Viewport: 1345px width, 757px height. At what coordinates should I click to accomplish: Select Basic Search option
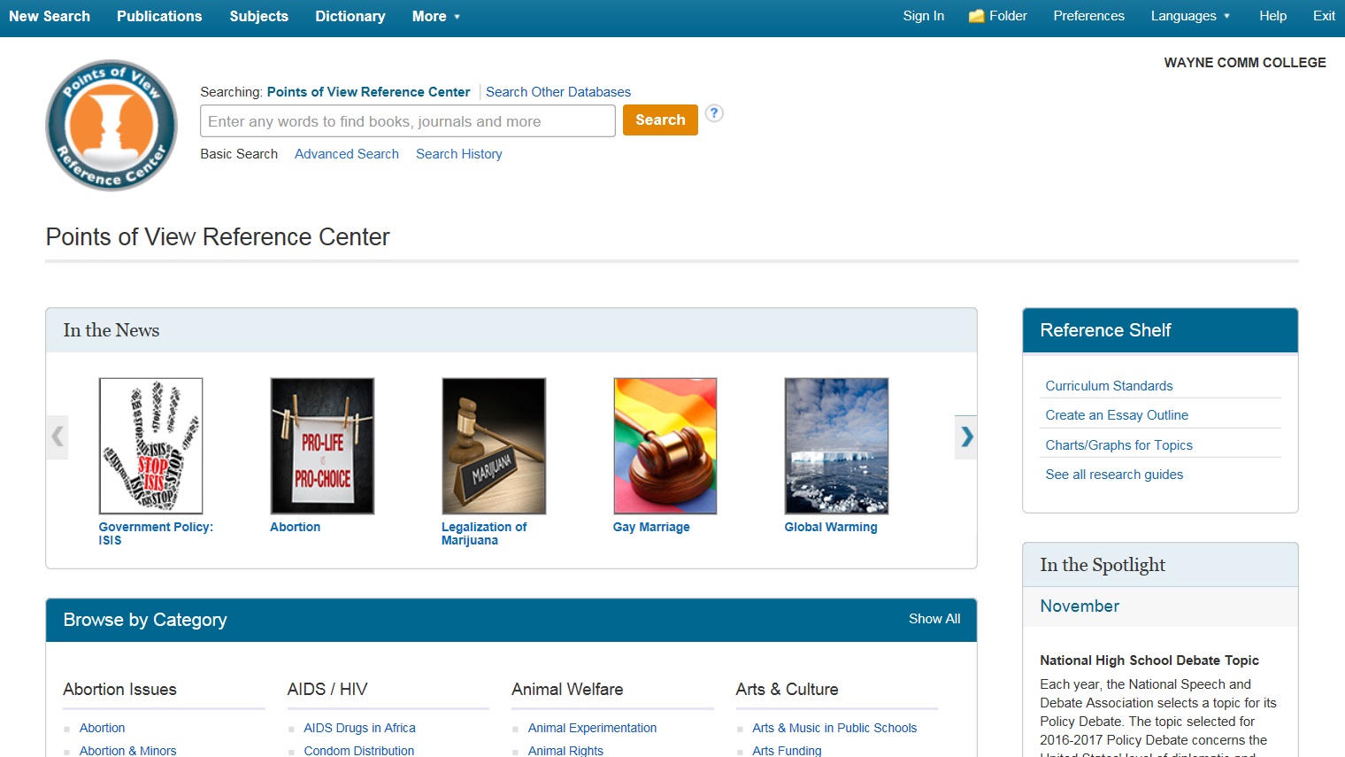239,154
